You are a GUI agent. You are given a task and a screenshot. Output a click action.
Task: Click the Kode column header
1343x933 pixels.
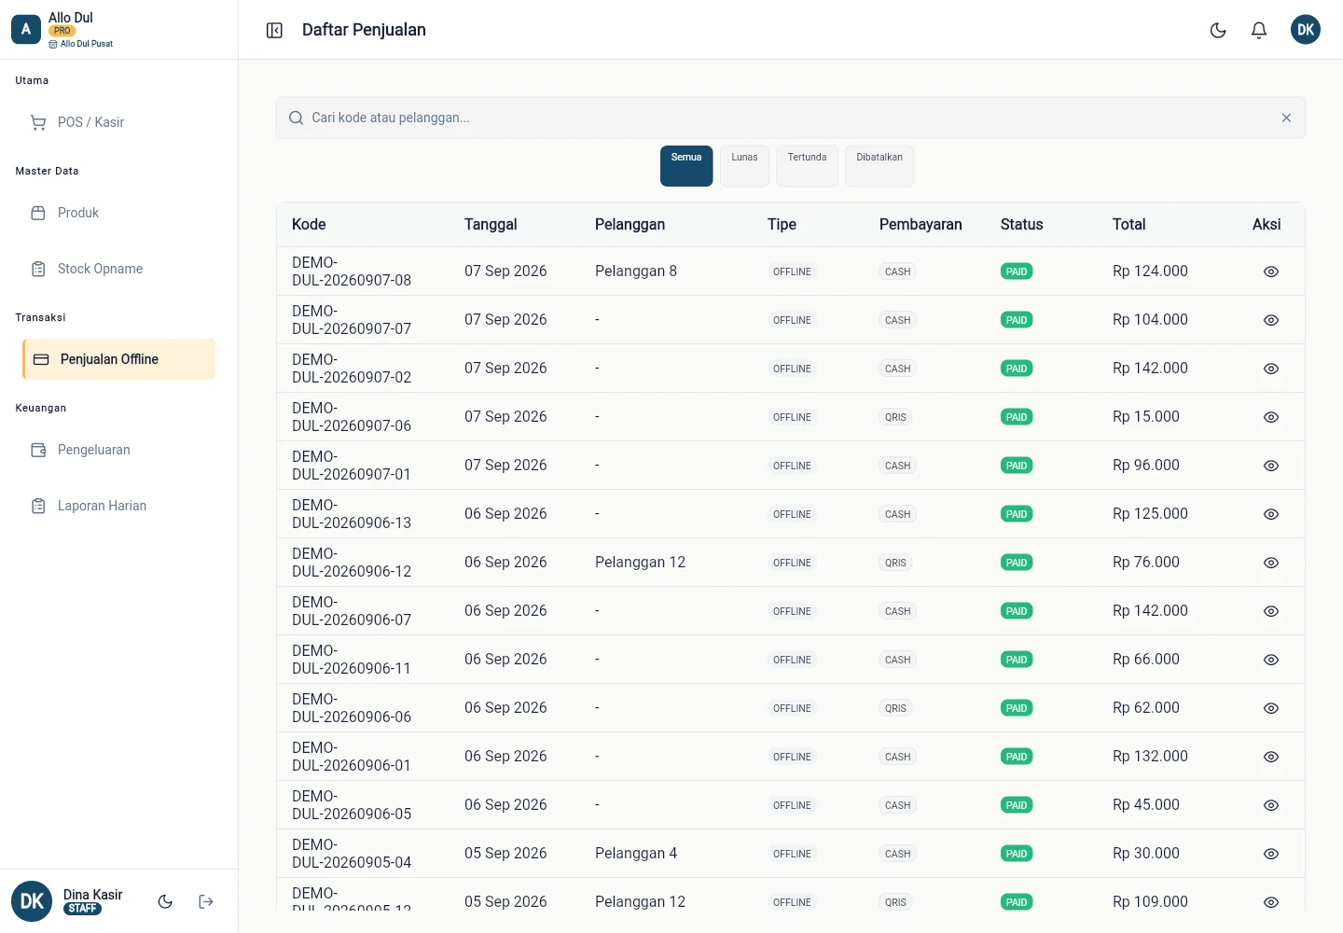pyautogui.click(x=309, y=224)
